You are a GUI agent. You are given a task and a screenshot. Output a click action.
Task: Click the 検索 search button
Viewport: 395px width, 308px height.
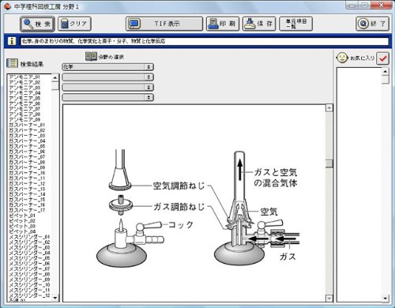point(37,24)
